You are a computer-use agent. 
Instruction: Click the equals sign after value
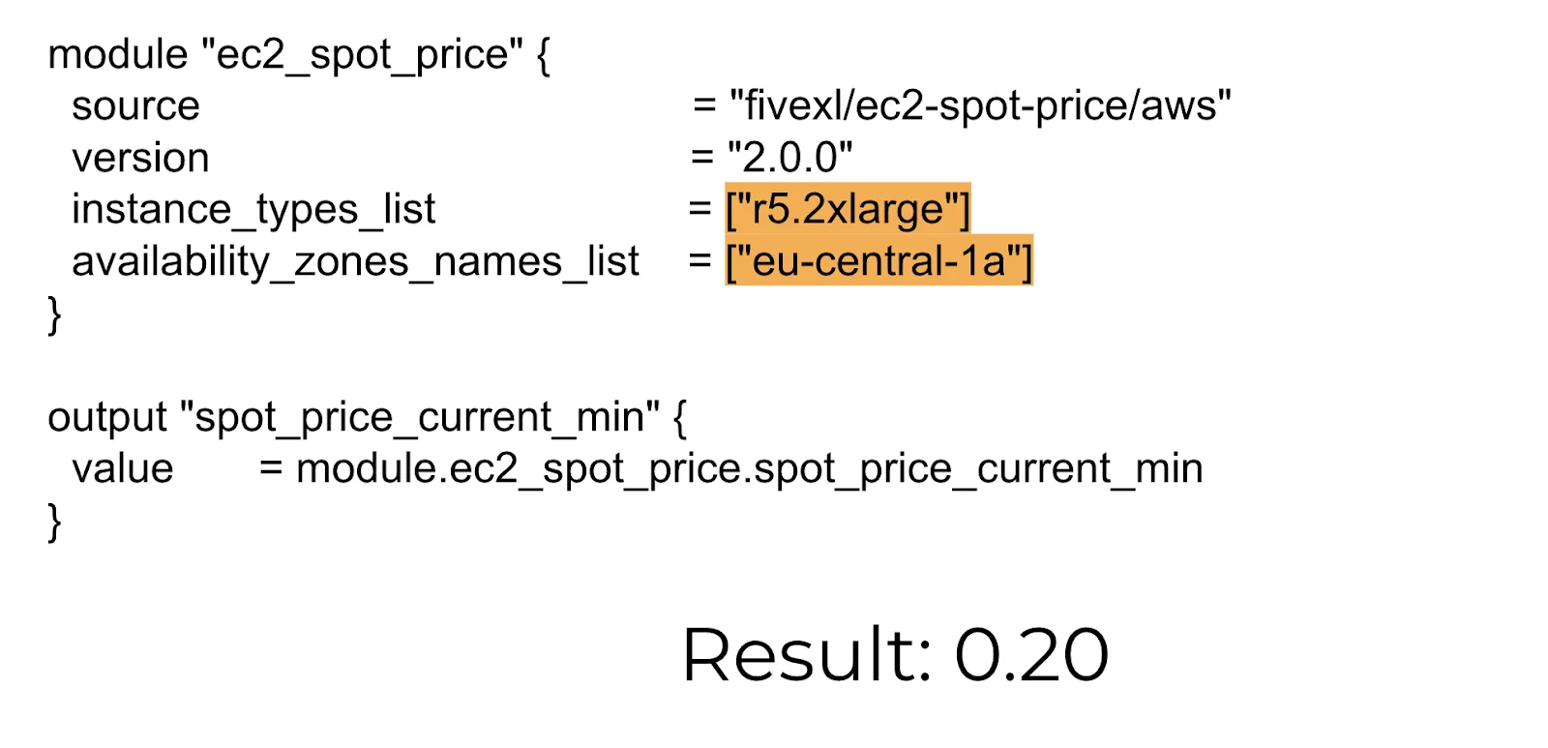[x=271, y=469]
